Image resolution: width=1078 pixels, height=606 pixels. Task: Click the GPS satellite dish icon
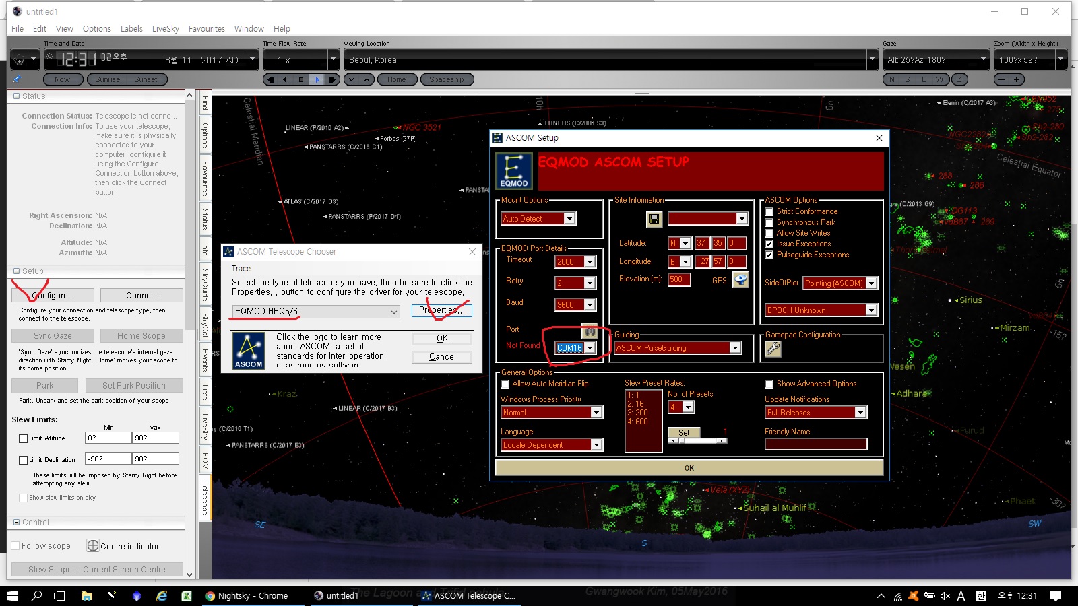click(740, 279)
